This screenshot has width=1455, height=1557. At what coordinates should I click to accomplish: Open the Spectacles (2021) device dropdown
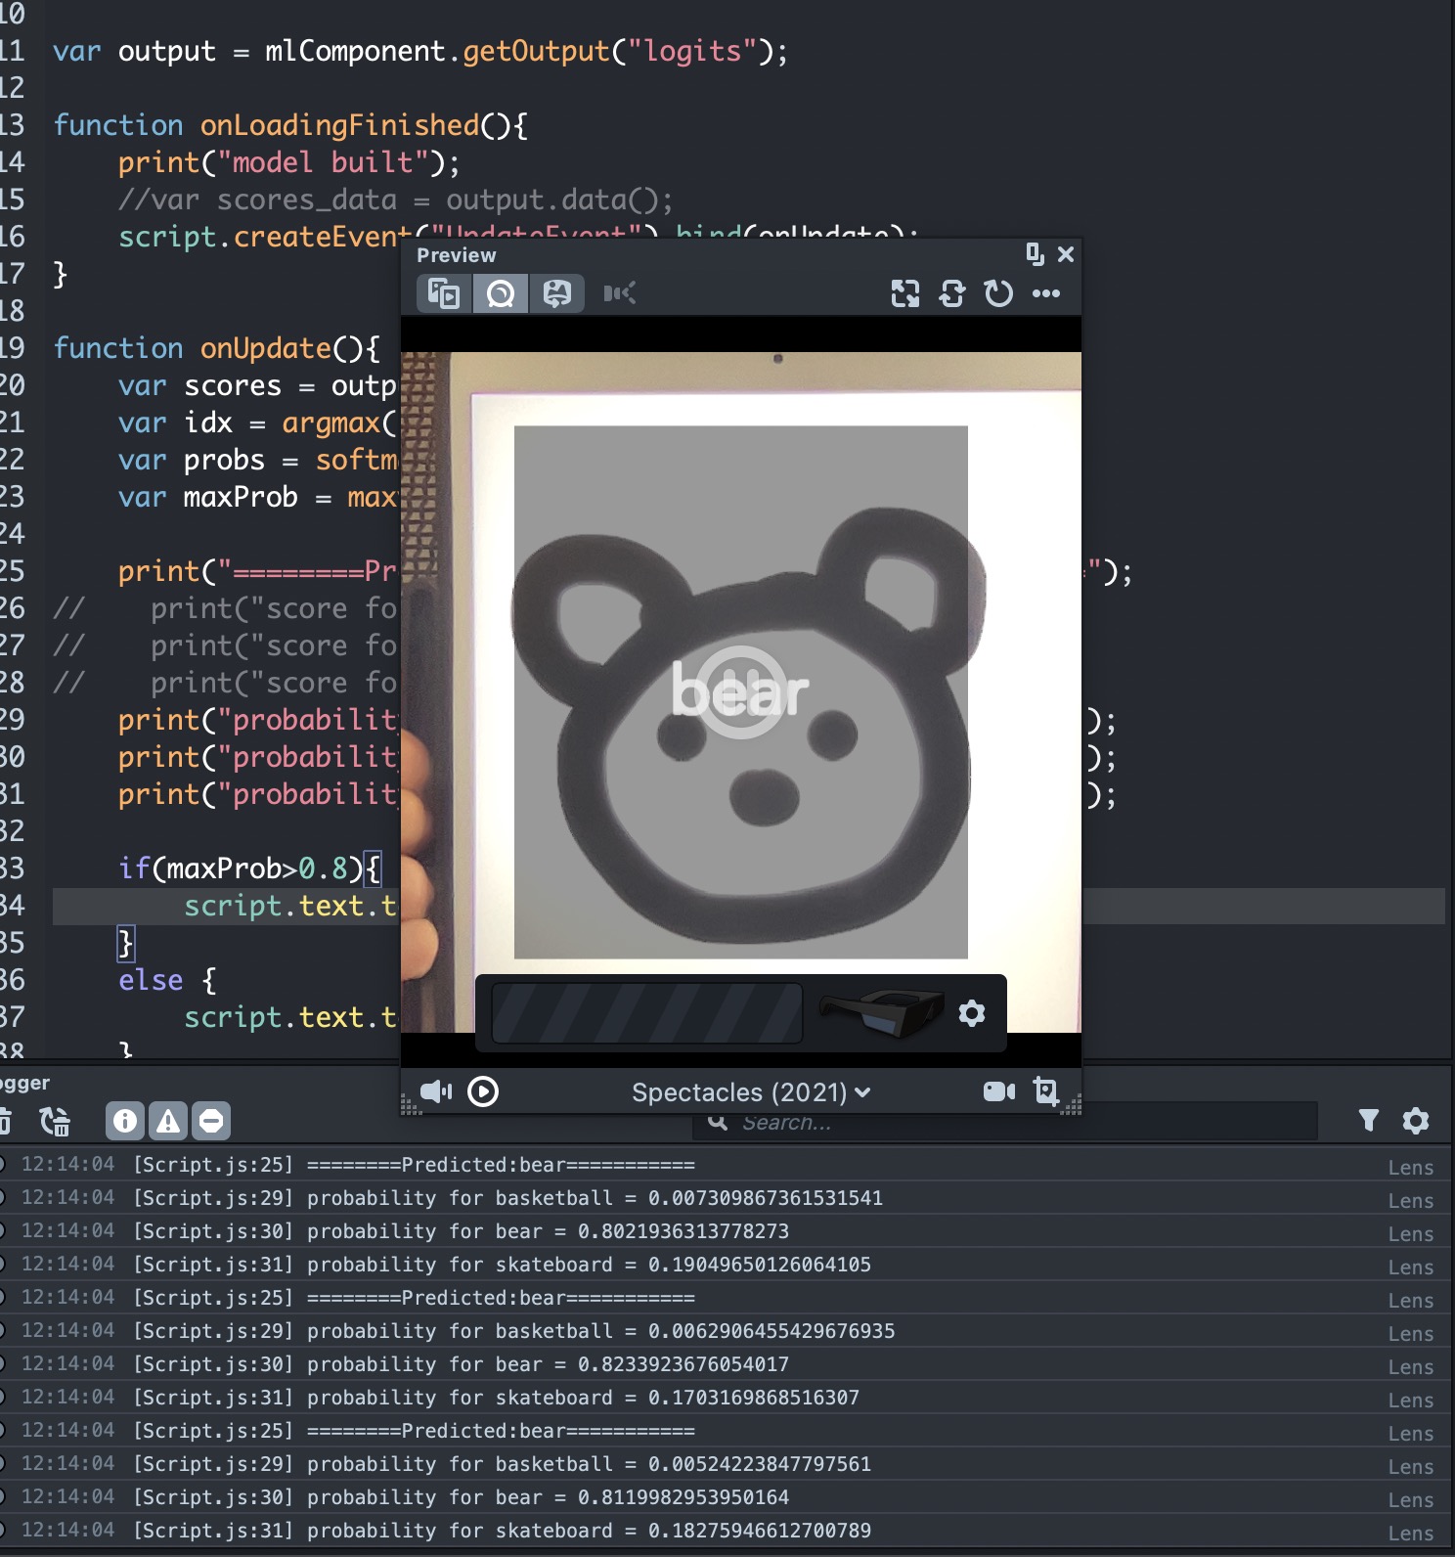(751, 1092)
